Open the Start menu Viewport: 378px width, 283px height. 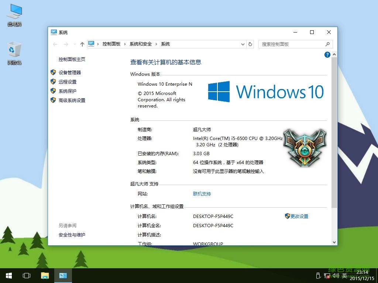click(x=8, y=275)
